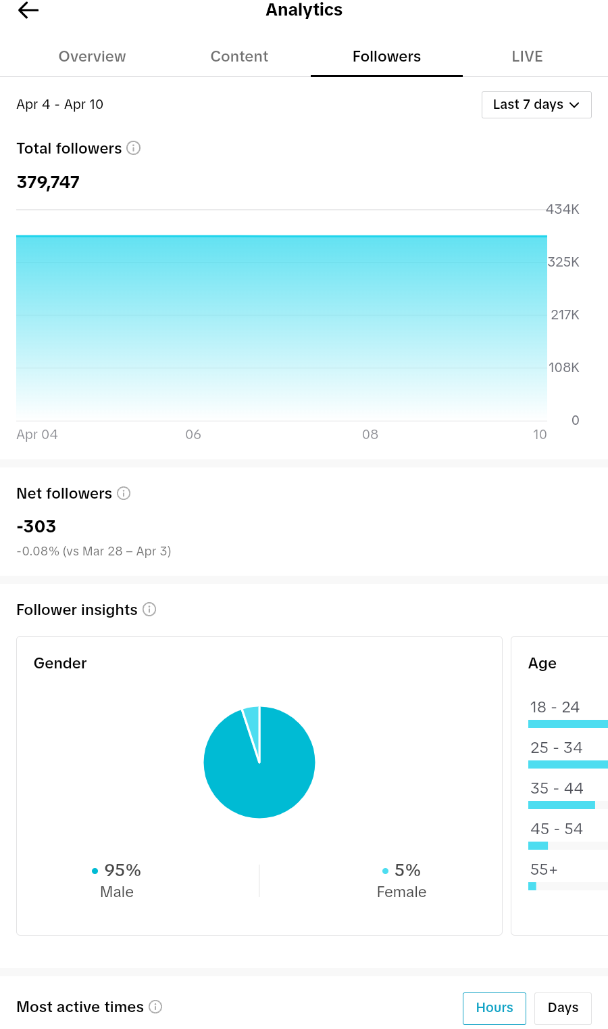Screen dimensions: 608x1029
Task: Click the total followers area chart
Action: (x=282, y=328)
